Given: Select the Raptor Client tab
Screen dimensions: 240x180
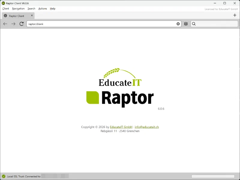Looking at the screenshot, I should point(18,16).
